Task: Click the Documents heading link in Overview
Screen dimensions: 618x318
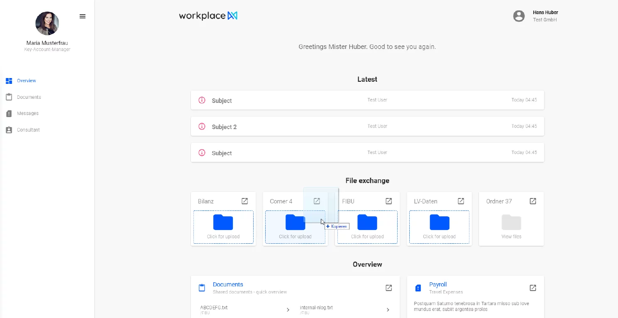Action: click(228, 284)
